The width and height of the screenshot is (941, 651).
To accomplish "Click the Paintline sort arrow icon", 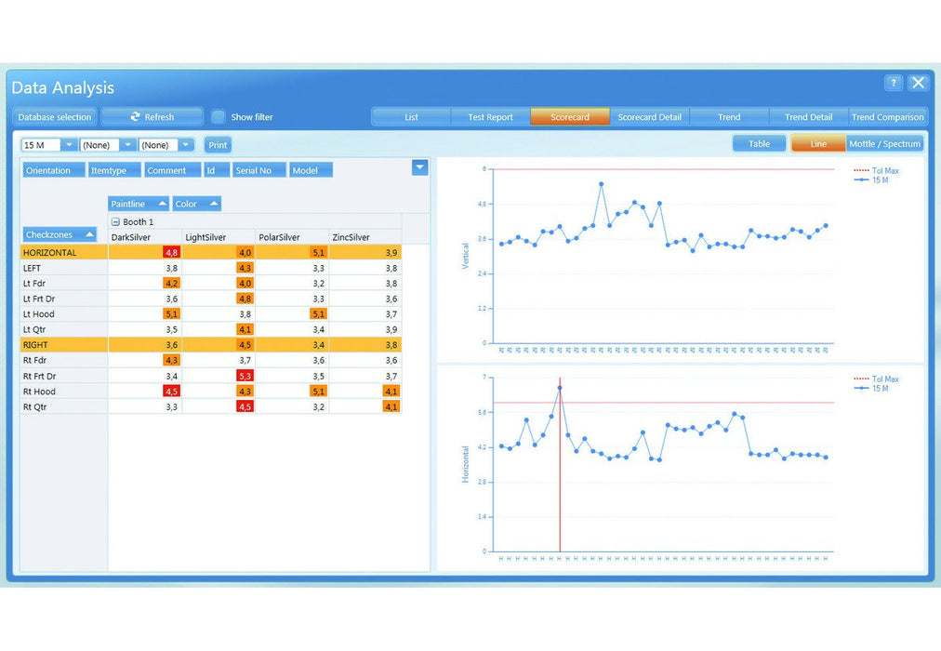I will tap(162, 204).
